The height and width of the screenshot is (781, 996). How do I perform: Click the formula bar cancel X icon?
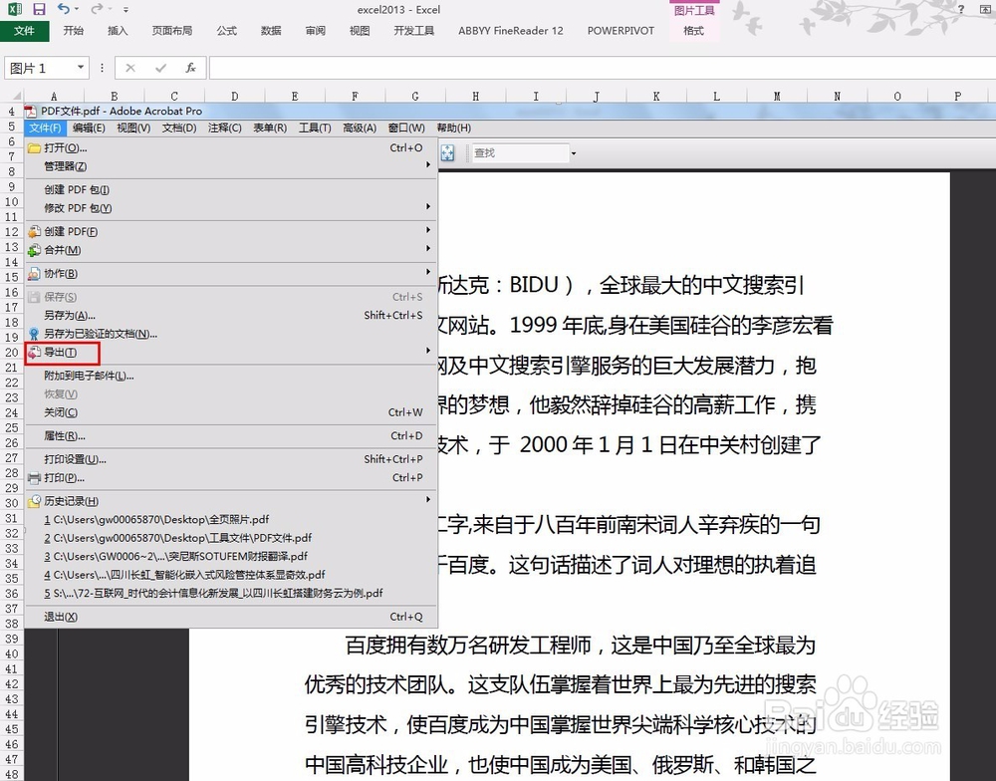click(x=130, y=68)
